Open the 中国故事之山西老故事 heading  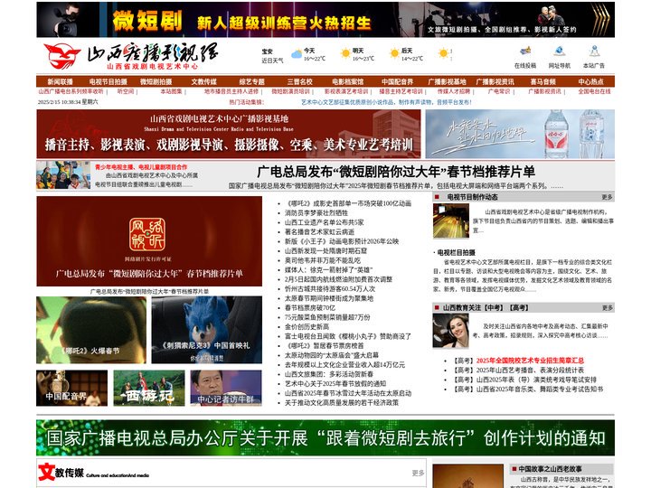[x=550, y=469]
